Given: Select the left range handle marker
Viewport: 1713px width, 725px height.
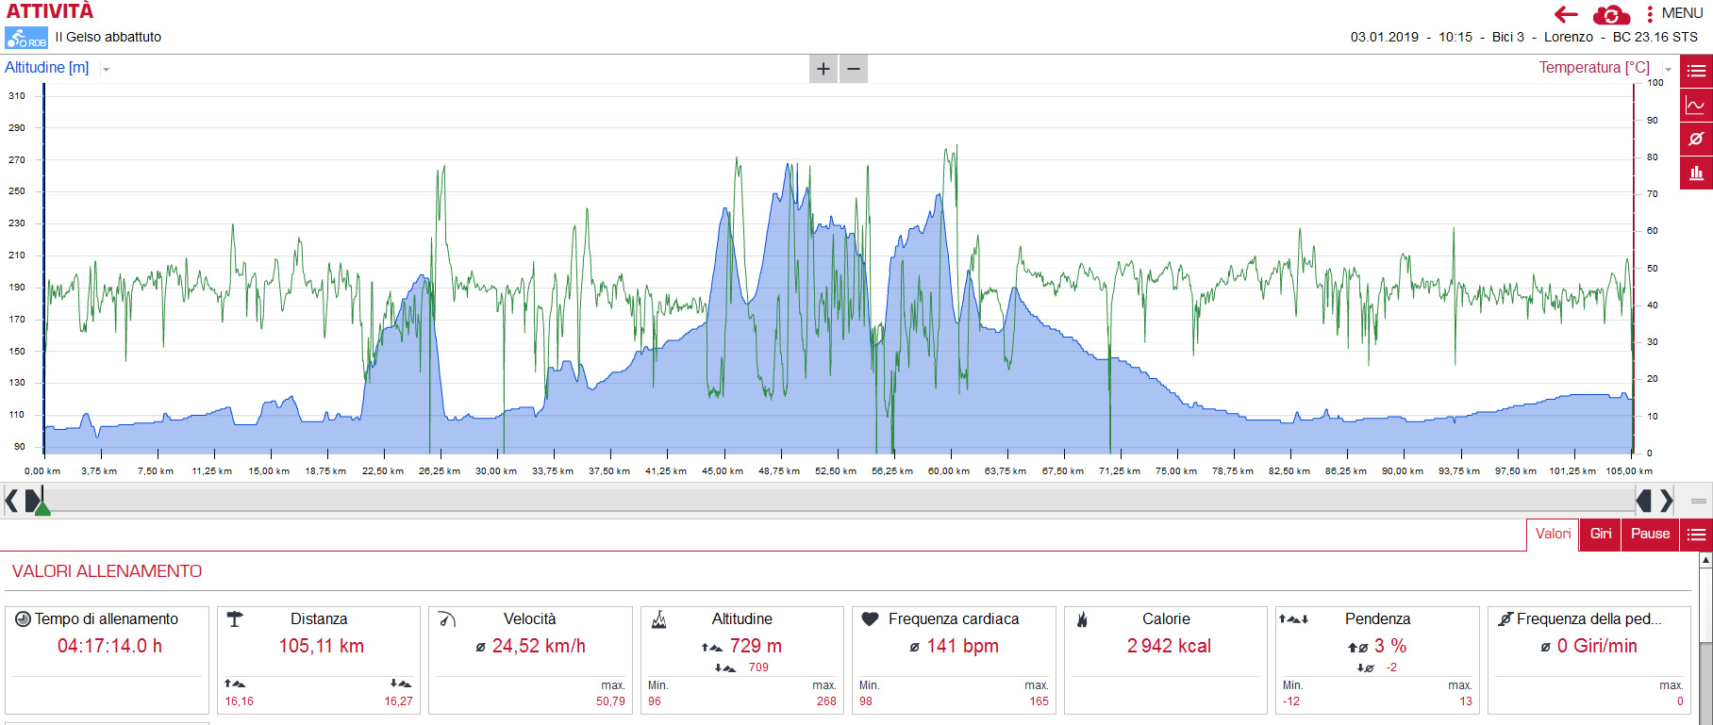Looking at the screenshot, I should (x=32, y=501).
